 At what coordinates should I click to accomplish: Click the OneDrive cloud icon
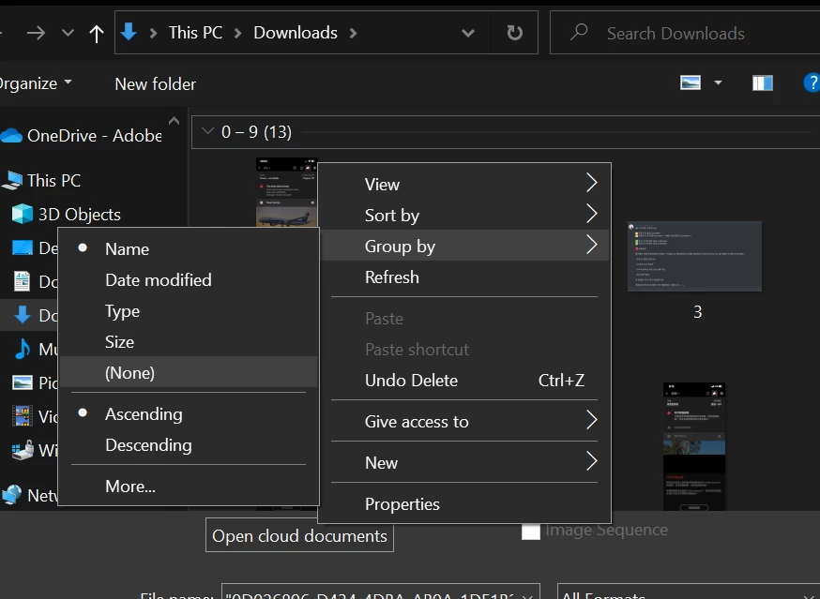(11, 136)
